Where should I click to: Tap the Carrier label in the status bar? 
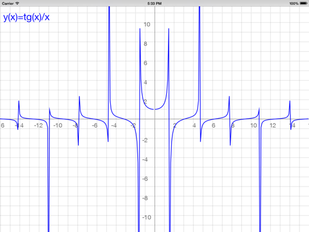click(8, 3)
